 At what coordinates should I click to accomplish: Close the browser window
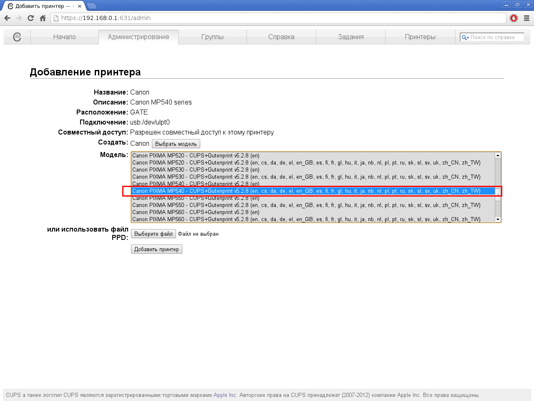528,5
